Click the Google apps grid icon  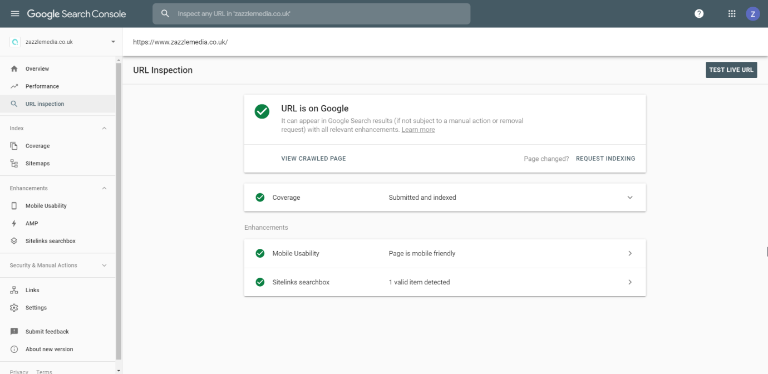[731, 13]
